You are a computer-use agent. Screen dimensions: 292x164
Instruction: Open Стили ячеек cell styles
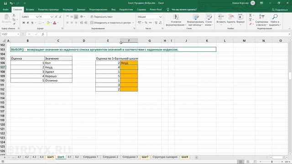(209, 20)
